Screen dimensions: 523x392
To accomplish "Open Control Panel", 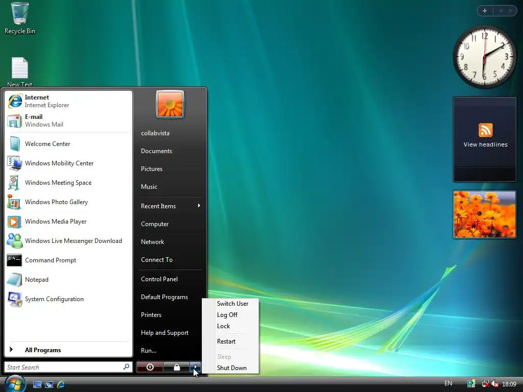I will 171,279.
